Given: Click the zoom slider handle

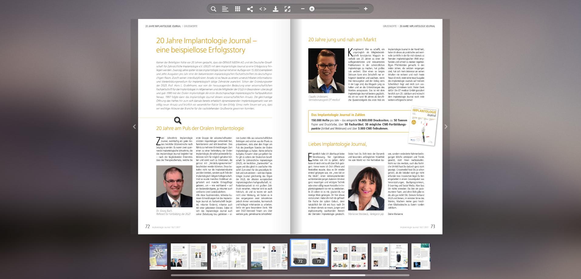Looking at the screenshot, I should coord(312,9).
